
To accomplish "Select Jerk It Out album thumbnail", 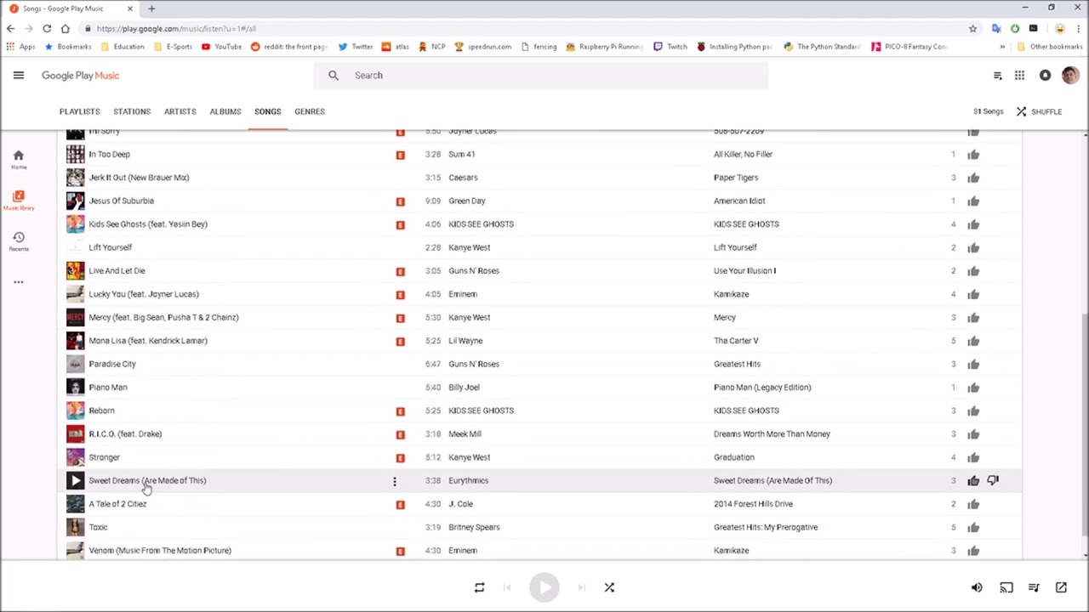I will 76,178.
